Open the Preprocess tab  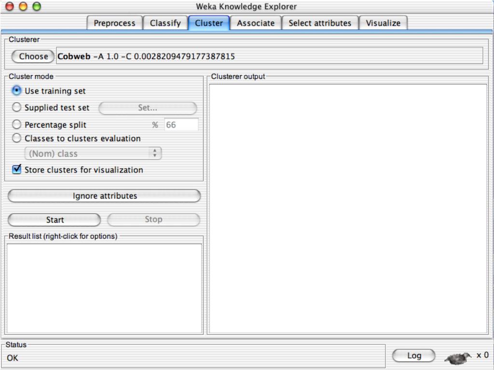[x=114, y=23]
